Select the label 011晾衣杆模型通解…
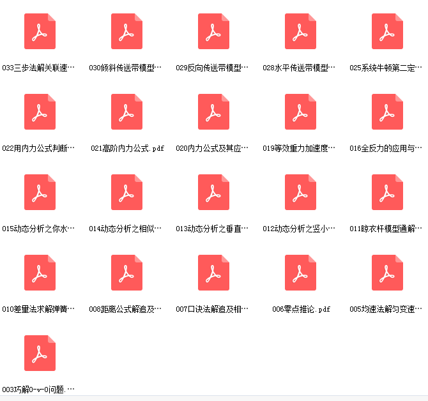This screenshot has width=428, height=401. point(386,229)
